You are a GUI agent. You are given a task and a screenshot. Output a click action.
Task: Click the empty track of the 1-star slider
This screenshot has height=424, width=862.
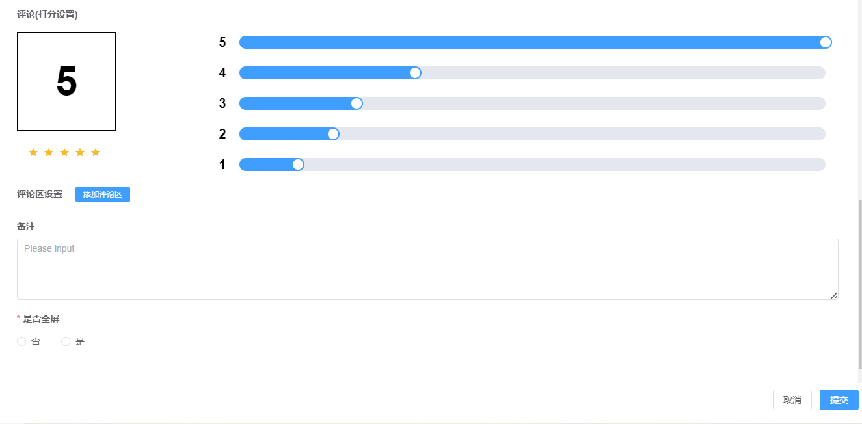(x=559, y=165)
